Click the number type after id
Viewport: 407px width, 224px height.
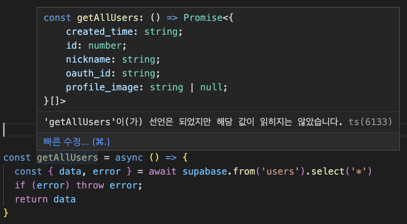[105, 46]
